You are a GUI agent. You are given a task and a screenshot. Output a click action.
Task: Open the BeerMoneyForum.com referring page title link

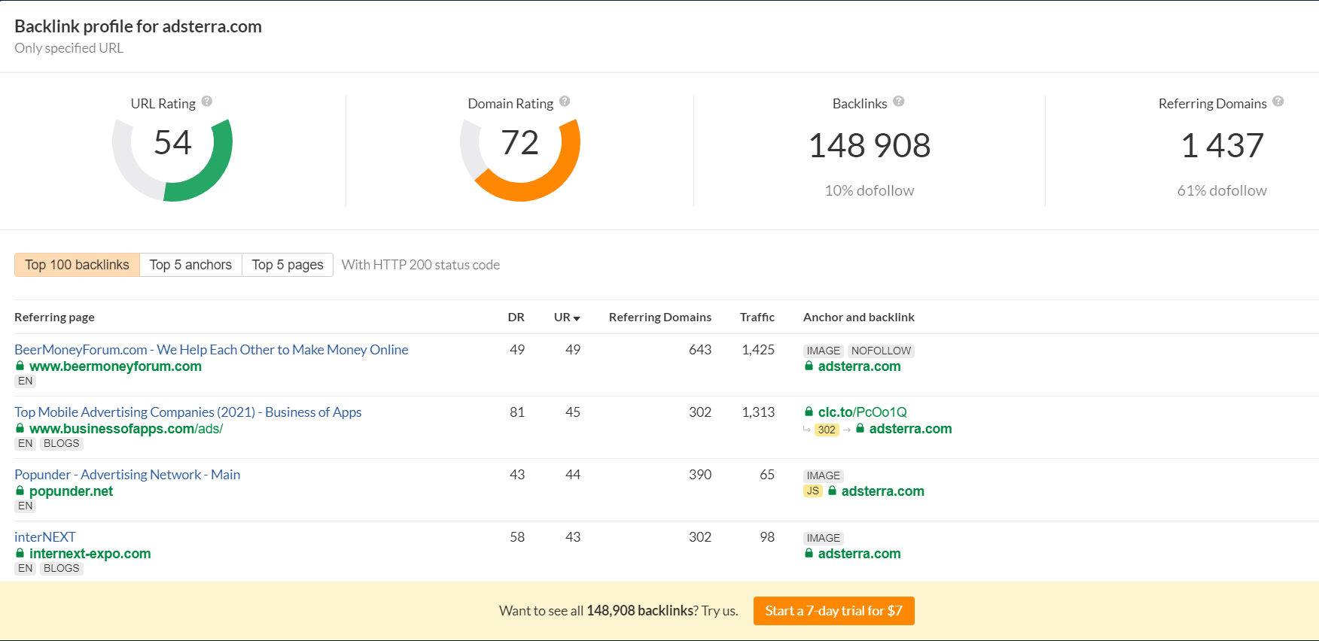click(x=212, y=350)
